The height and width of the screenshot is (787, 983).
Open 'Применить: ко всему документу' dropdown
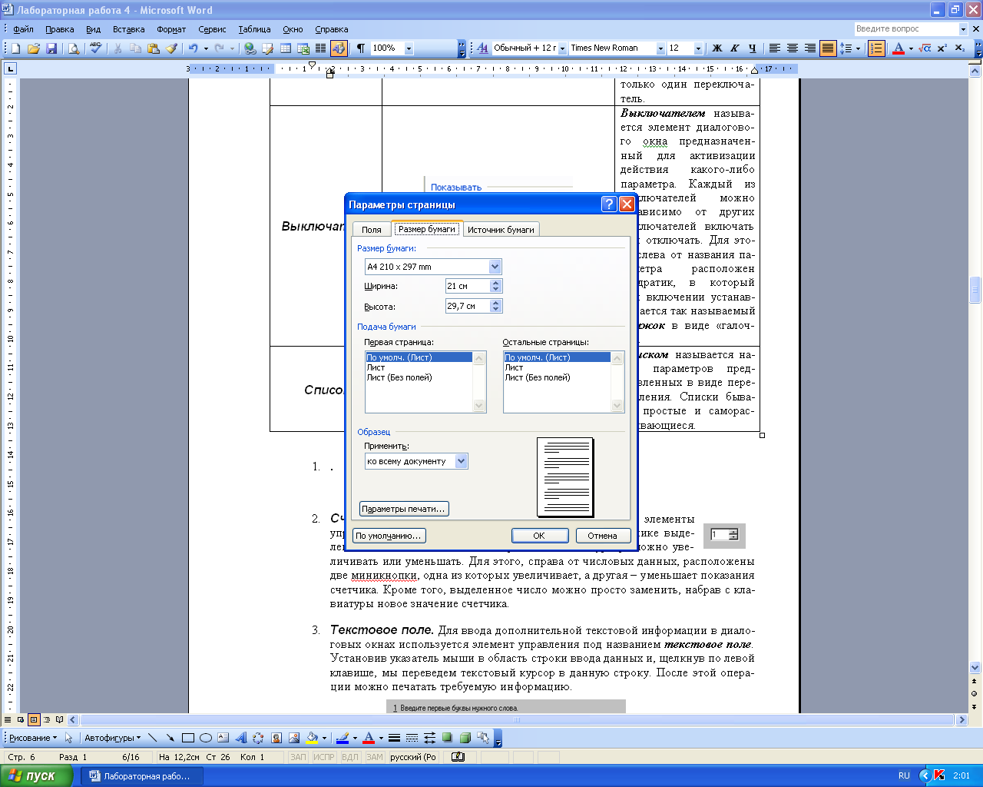[461, 461]
